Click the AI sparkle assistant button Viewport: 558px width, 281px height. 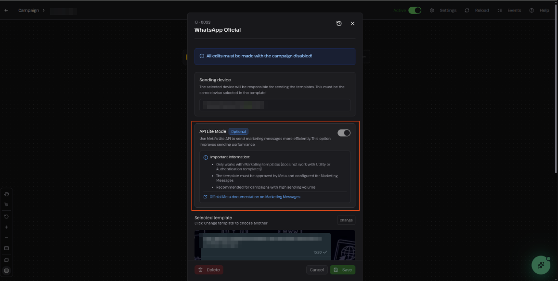coord(541,265)
